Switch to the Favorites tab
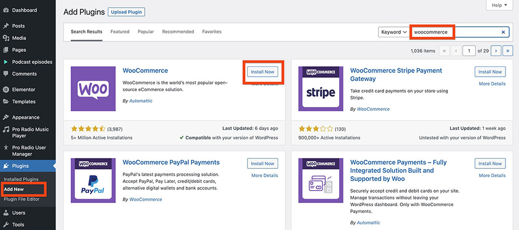The width and height of the screenshot is (519, 230). tap(212, 32)
